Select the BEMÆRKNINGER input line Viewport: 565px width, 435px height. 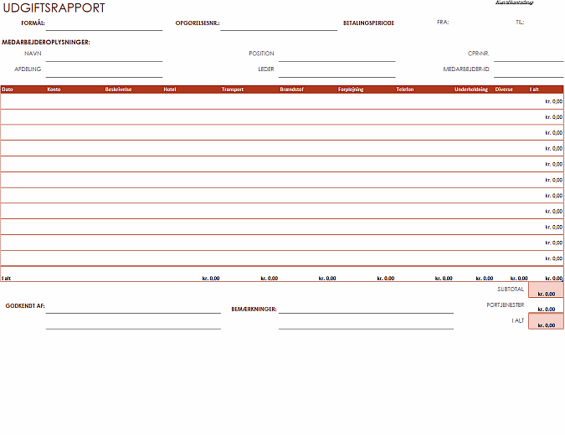(366, 307)
